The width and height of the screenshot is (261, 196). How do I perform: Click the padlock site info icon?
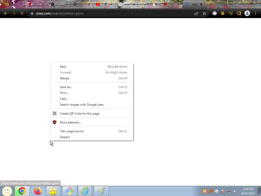(x=32, y=13)
